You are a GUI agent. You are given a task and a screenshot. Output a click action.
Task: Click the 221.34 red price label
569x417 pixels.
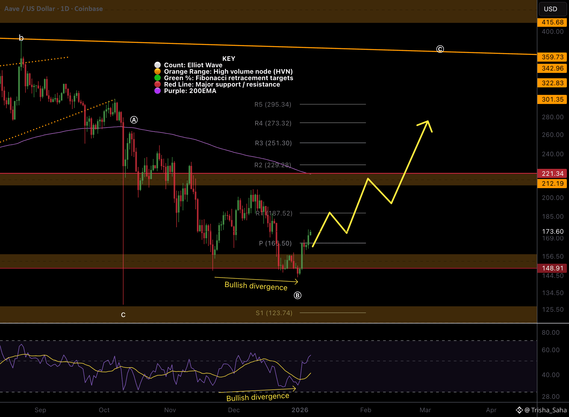click(552, 173)
